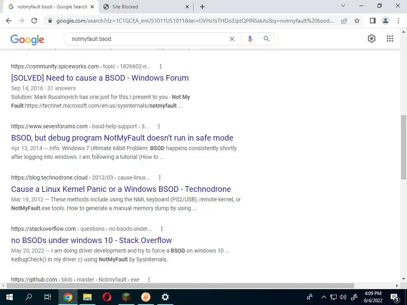The width and height of the screenshot is (407, 305).
Task: Clear the search box text
Action: pyautogui.click(x=232, y=39)
